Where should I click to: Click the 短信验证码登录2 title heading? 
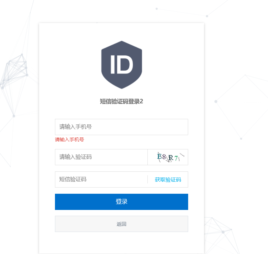coord(122,101)
